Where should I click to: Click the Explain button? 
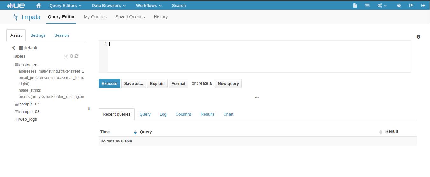(x=157, y=84)
